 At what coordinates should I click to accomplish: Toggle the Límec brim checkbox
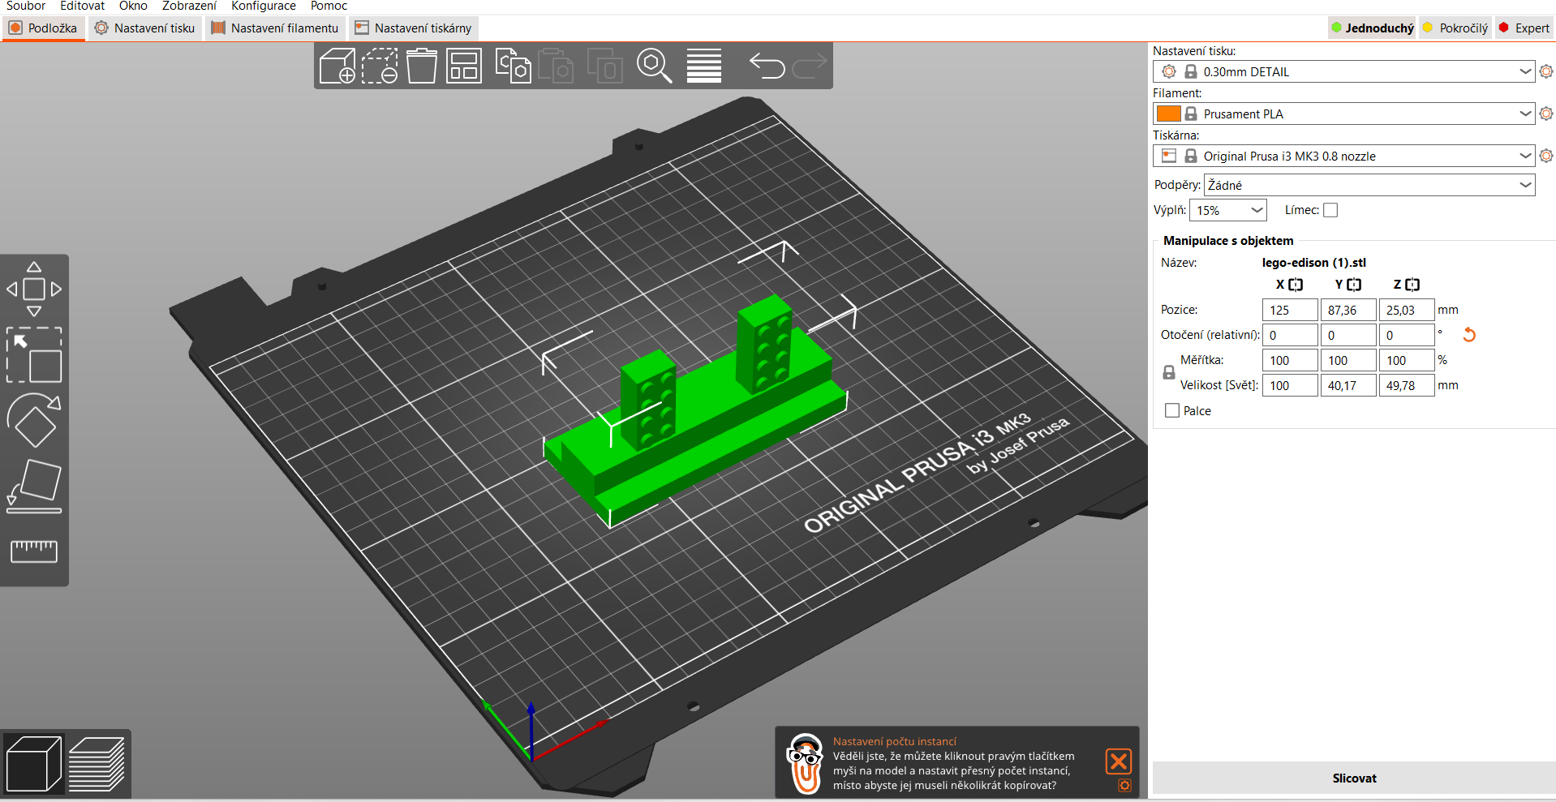click(1330, 210)
